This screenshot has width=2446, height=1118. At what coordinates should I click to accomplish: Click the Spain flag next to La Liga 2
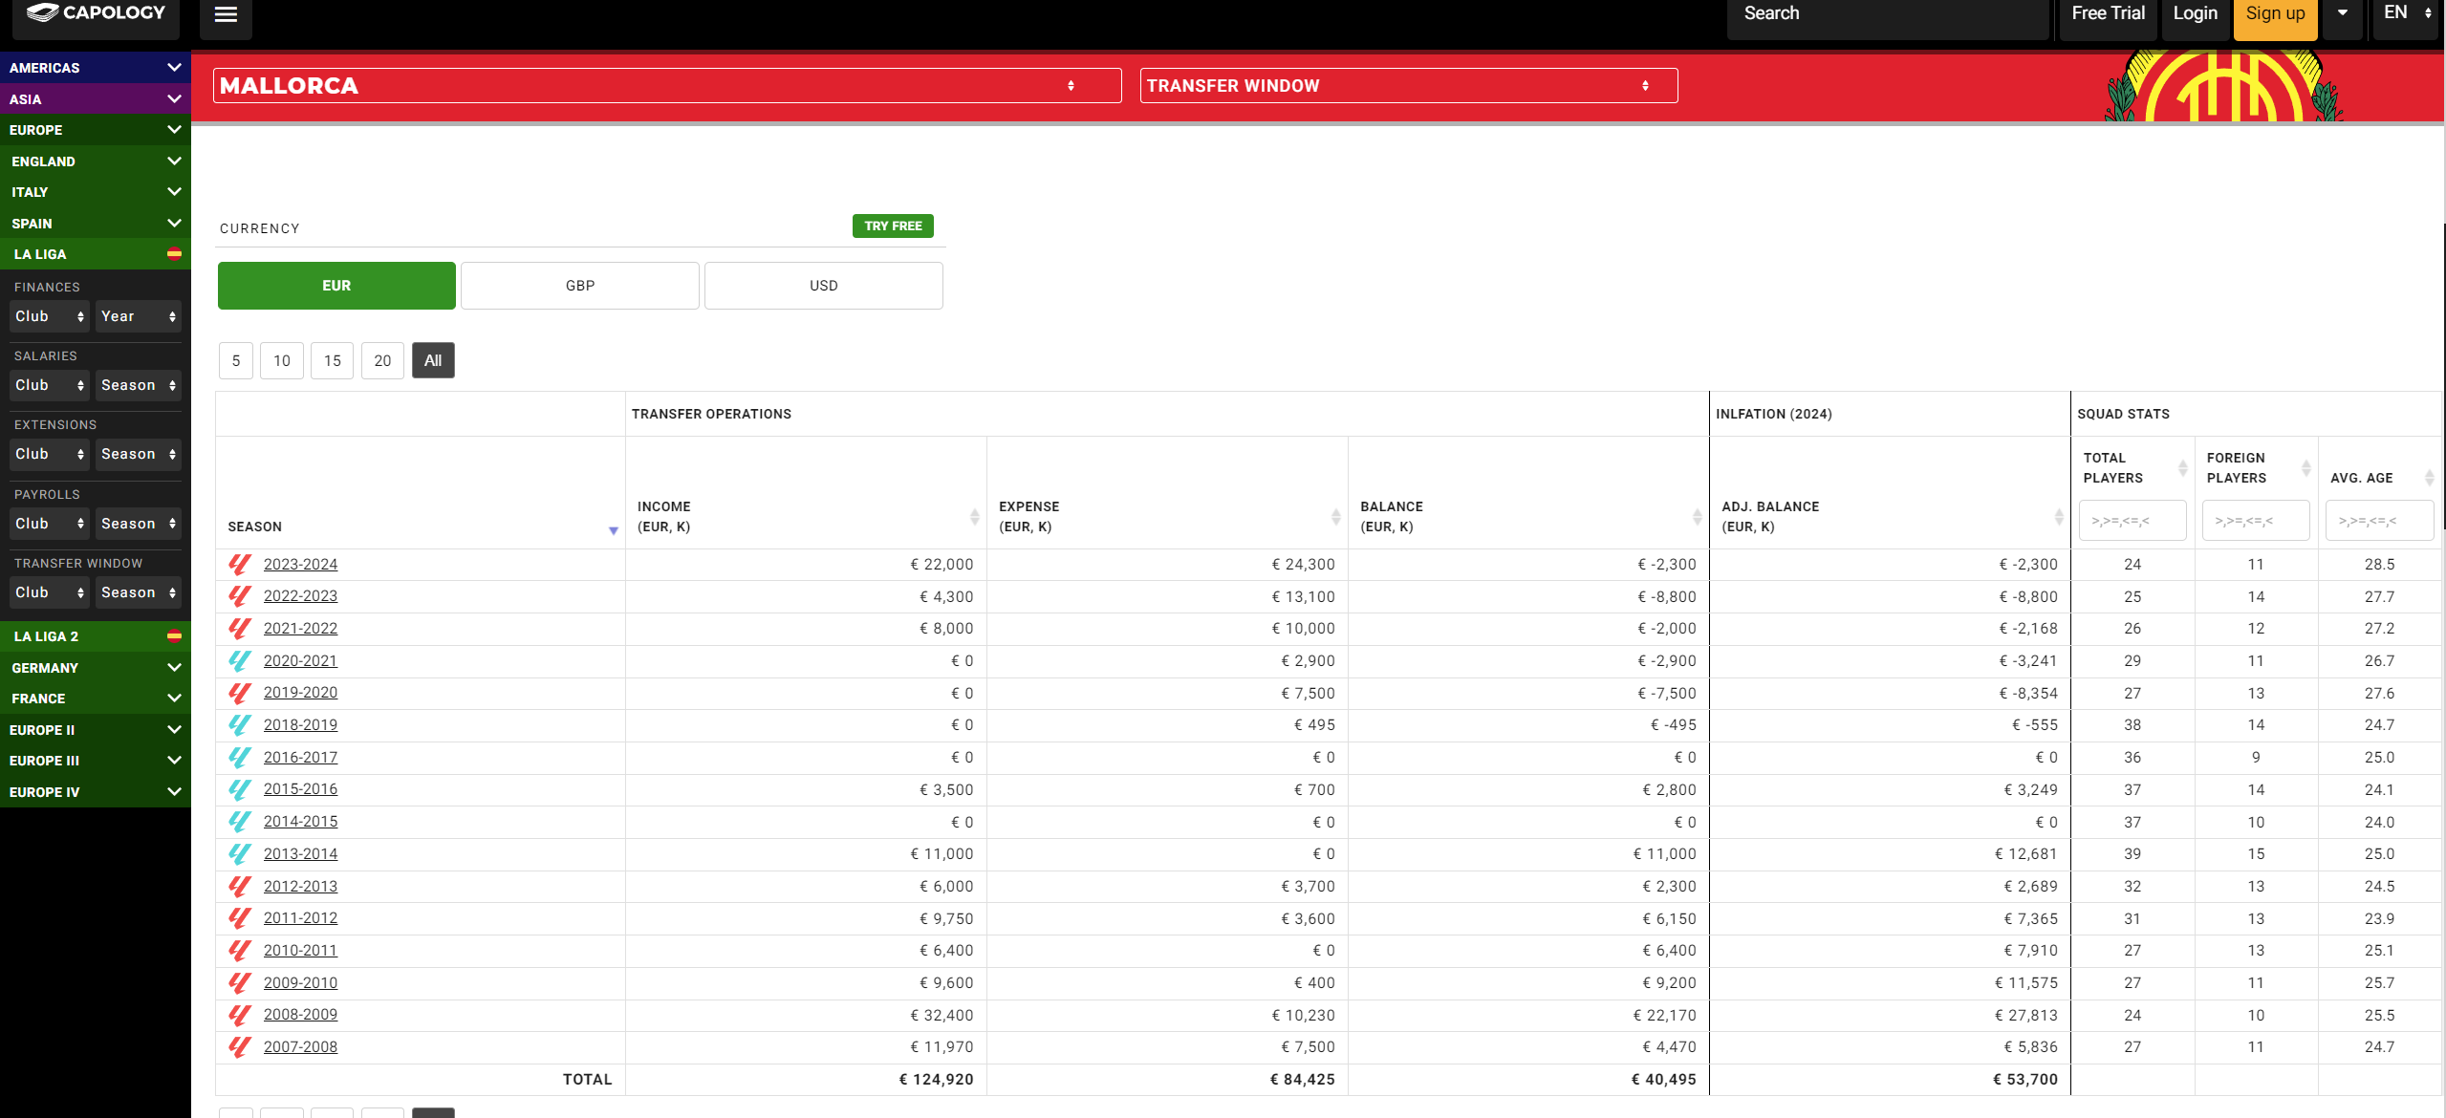pyautogui.click(x=174, y=636)
